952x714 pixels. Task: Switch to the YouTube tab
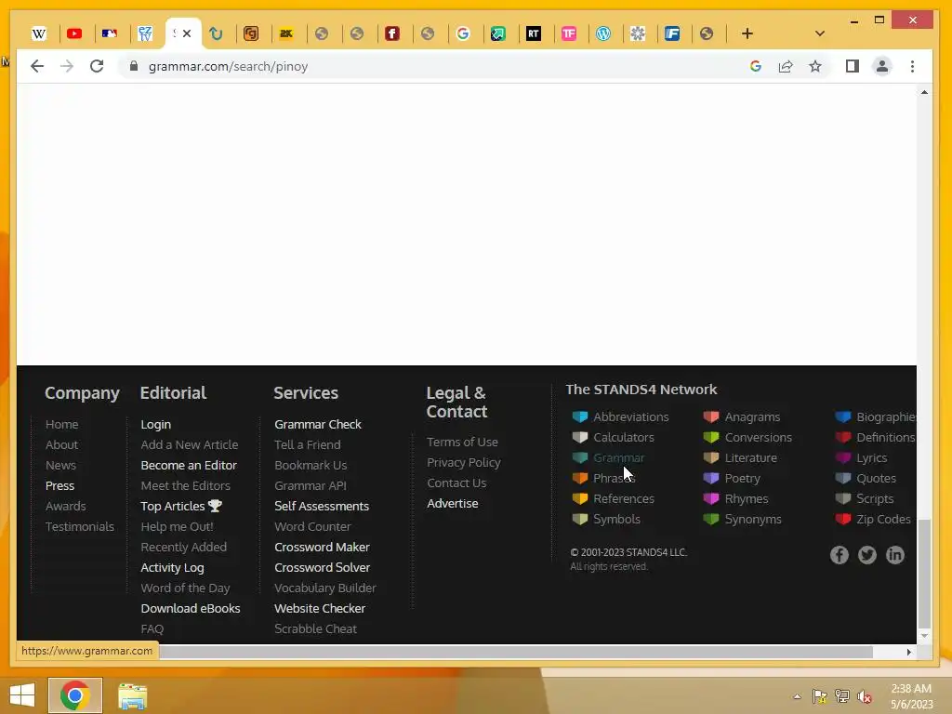coord(74,34)
